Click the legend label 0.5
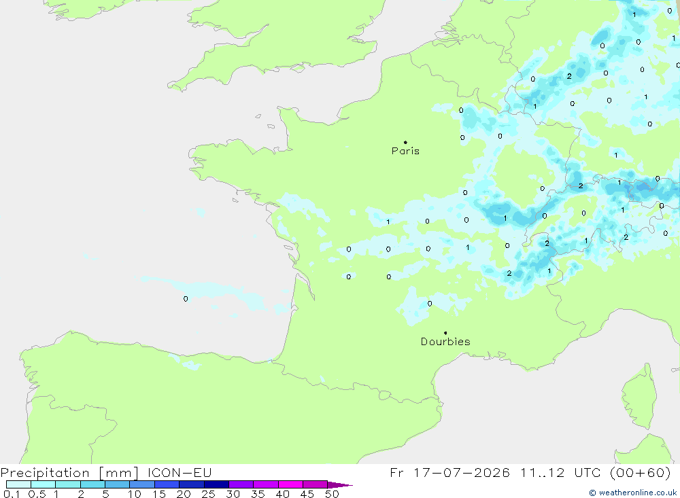This screenshot has height=498, width=680. 37,494
